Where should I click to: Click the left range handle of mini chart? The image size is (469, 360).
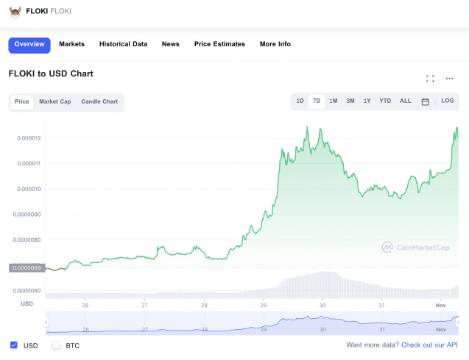46,323
